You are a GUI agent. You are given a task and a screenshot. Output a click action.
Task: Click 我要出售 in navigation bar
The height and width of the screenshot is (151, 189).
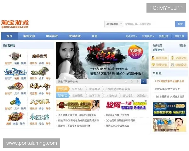[163, 36]
